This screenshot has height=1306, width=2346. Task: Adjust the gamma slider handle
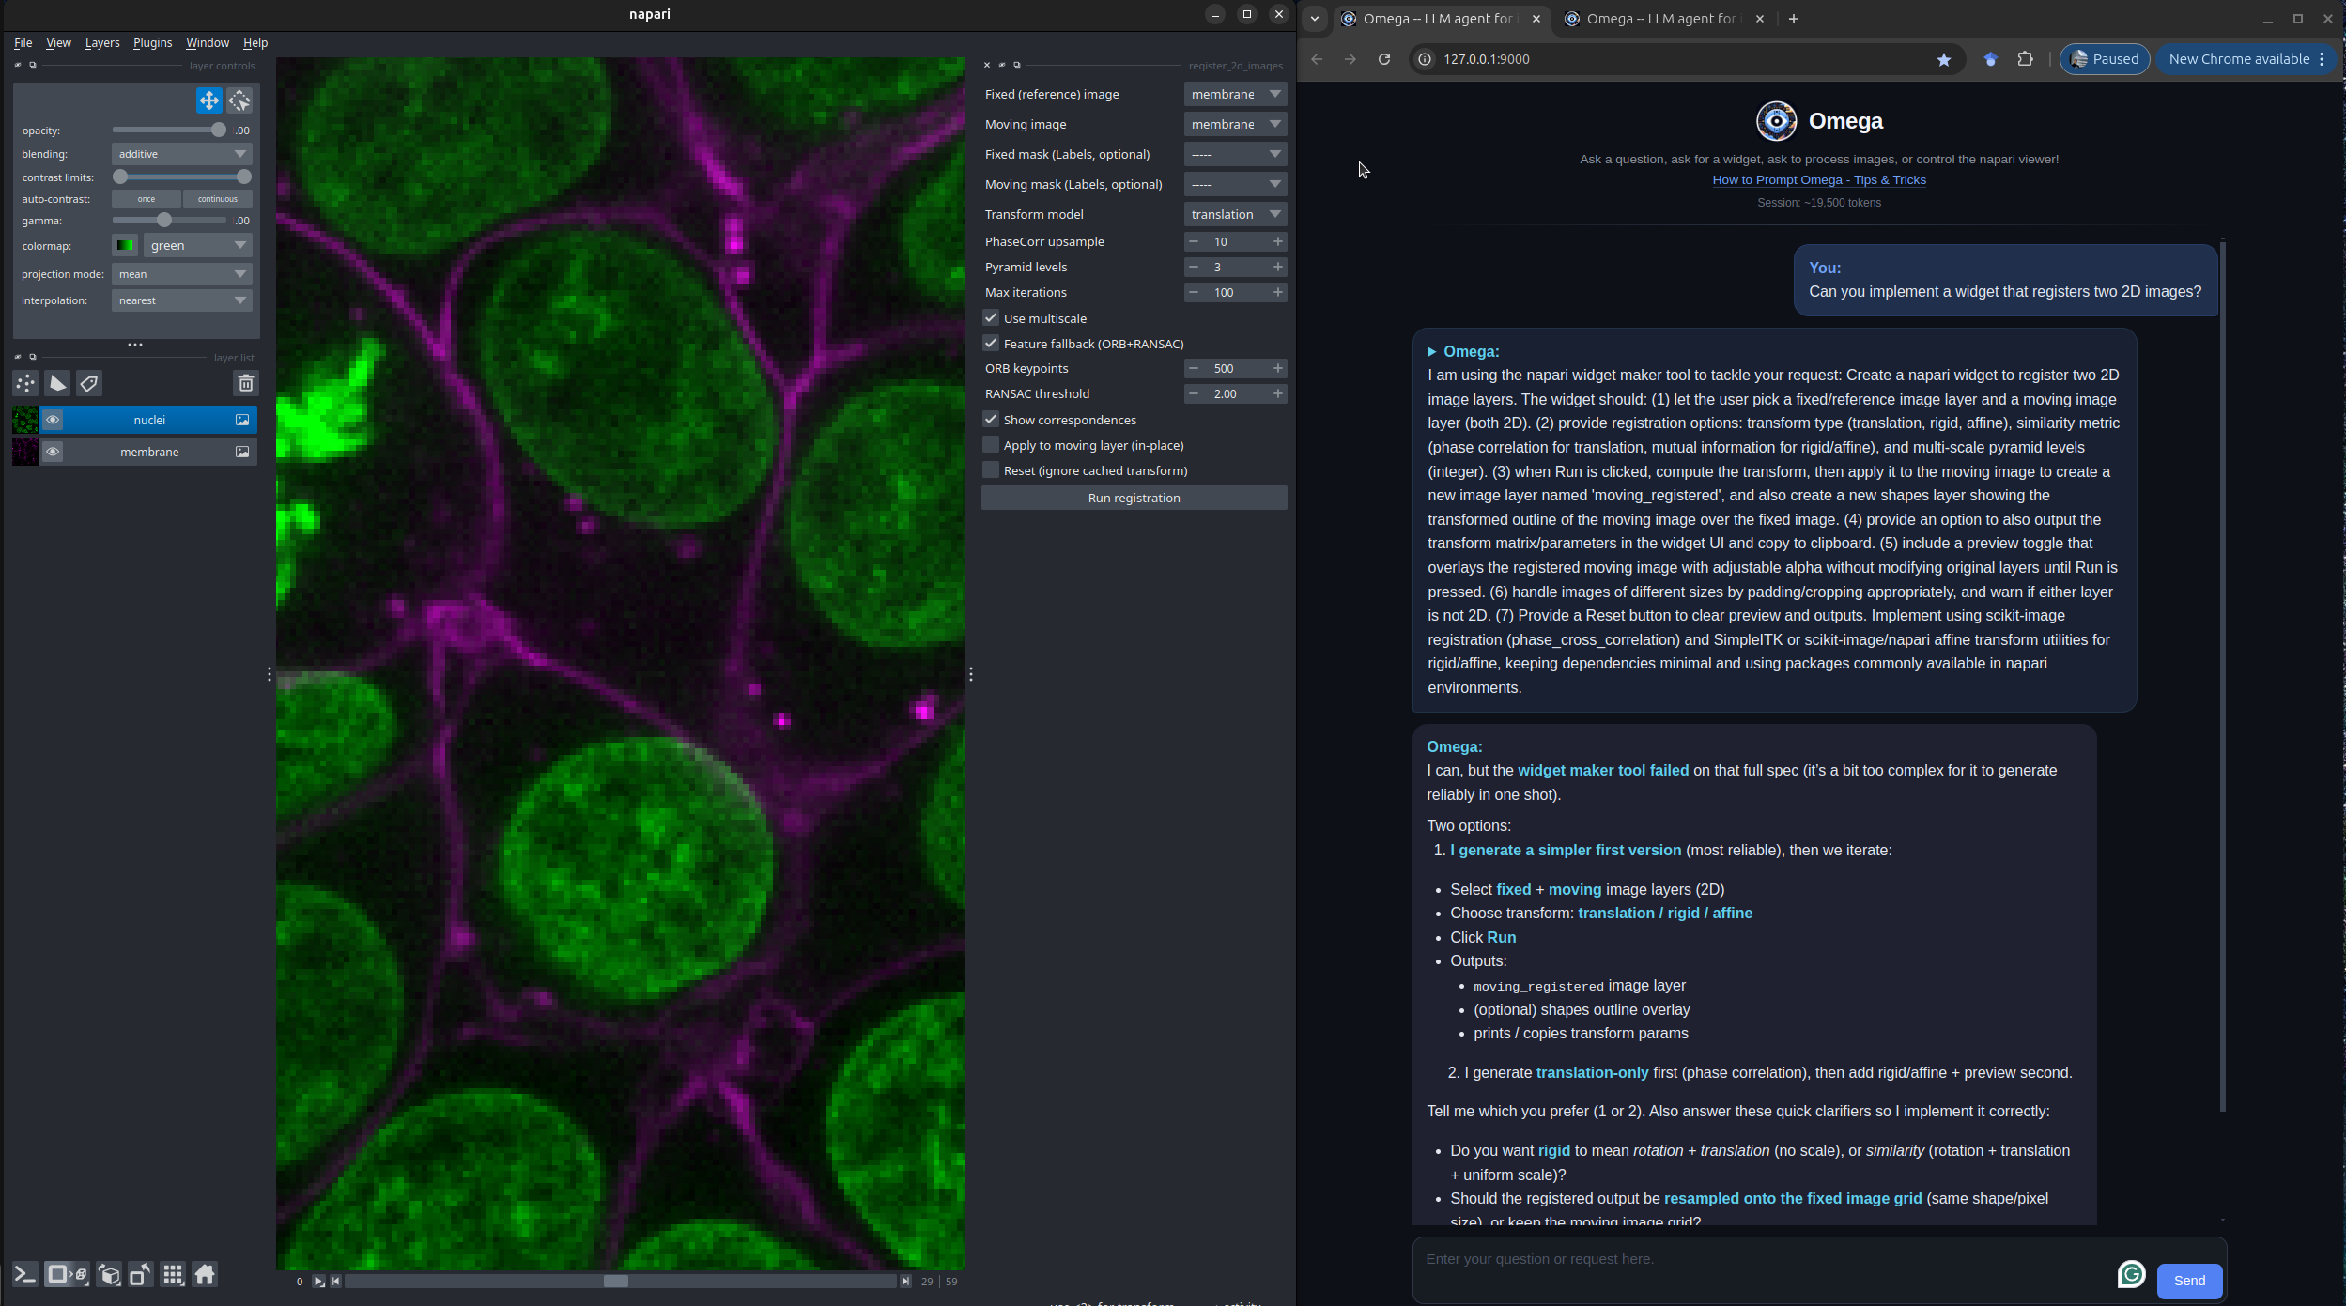164,221
